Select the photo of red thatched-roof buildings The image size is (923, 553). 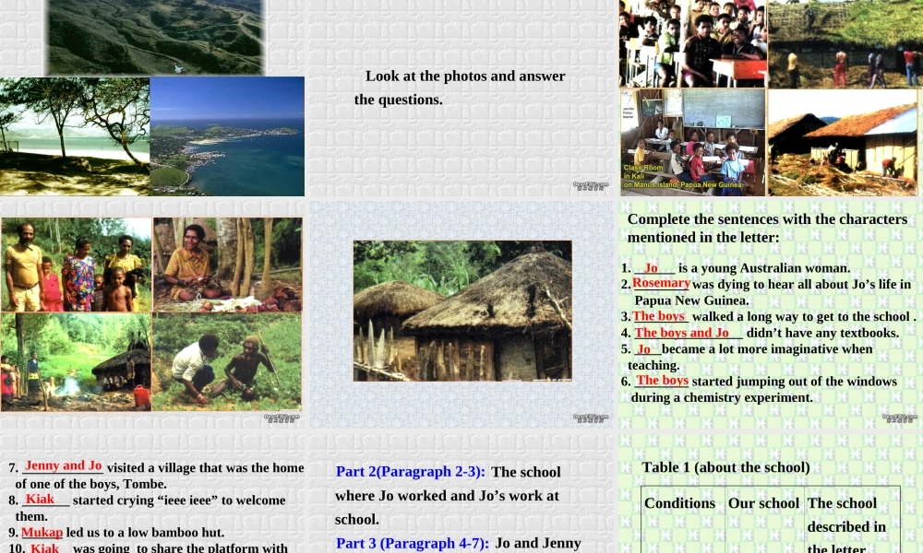point(843,142)
